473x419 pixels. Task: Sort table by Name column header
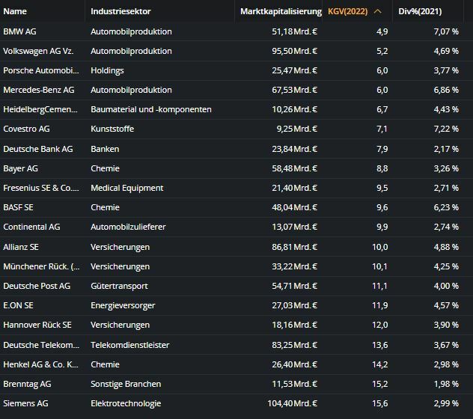click(x=15, y=11)
